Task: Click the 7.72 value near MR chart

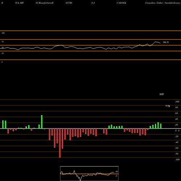Action: (168, 106)
